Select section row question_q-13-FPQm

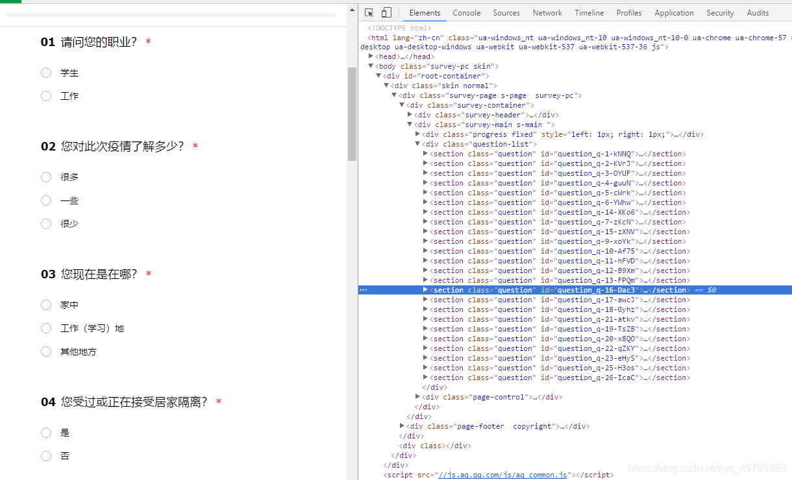(560, 280)
